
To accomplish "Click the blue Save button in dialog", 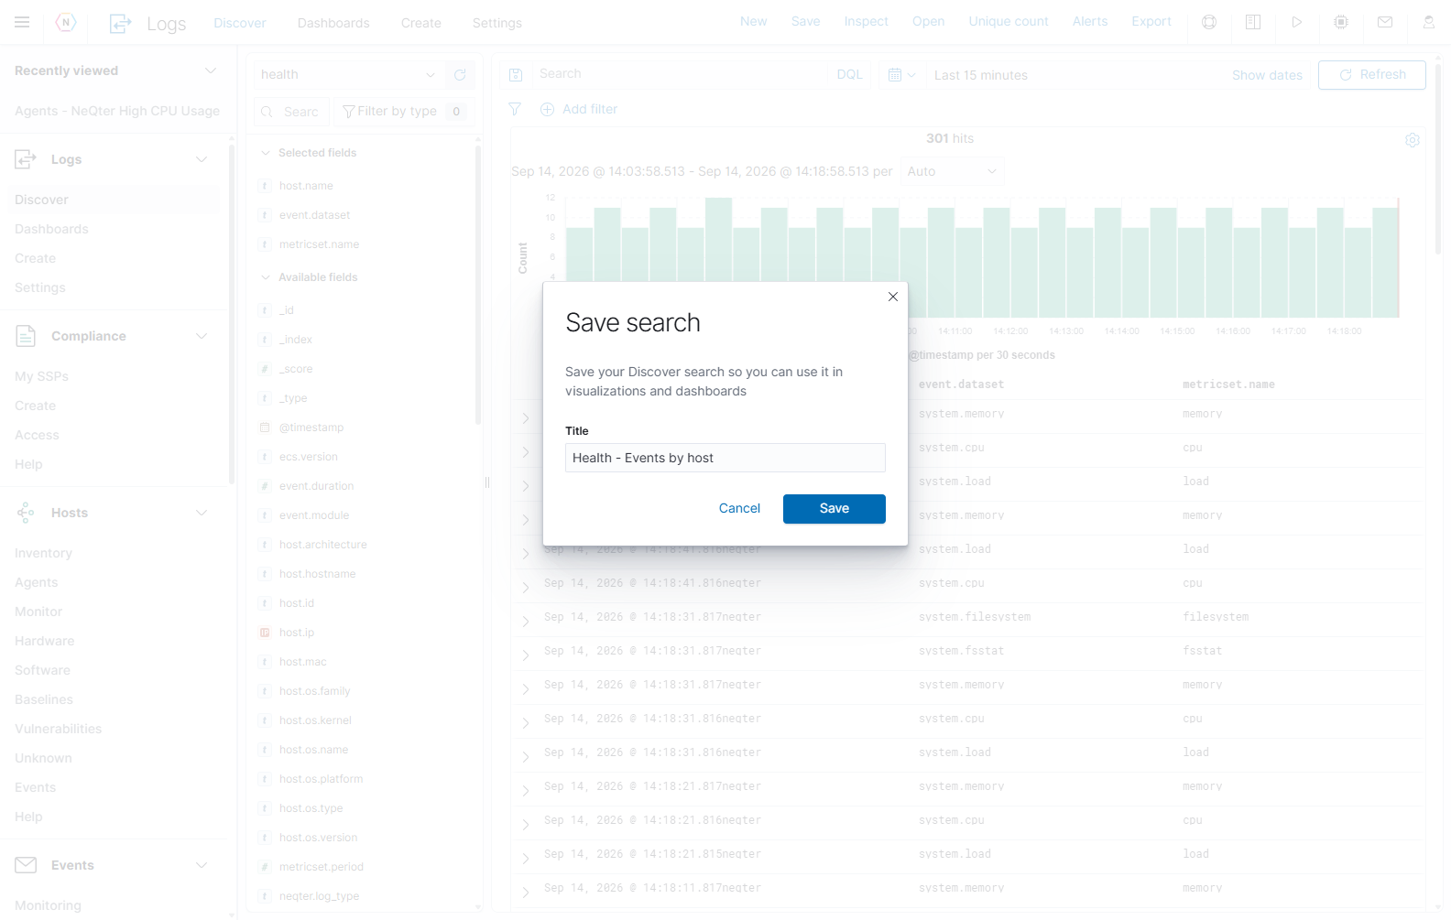I will click(835, 509).
